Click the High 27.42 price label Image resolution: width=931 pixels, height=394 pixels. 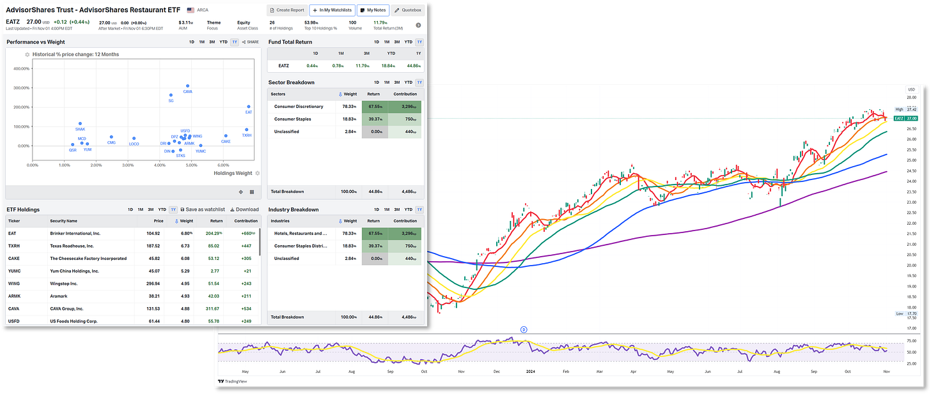(907, 110)
